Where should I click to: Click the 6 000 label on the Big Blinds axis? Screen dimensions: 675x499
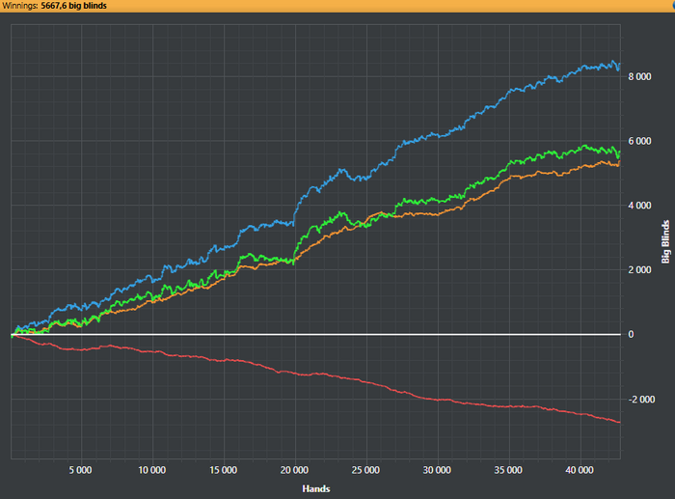click(639, 141)
